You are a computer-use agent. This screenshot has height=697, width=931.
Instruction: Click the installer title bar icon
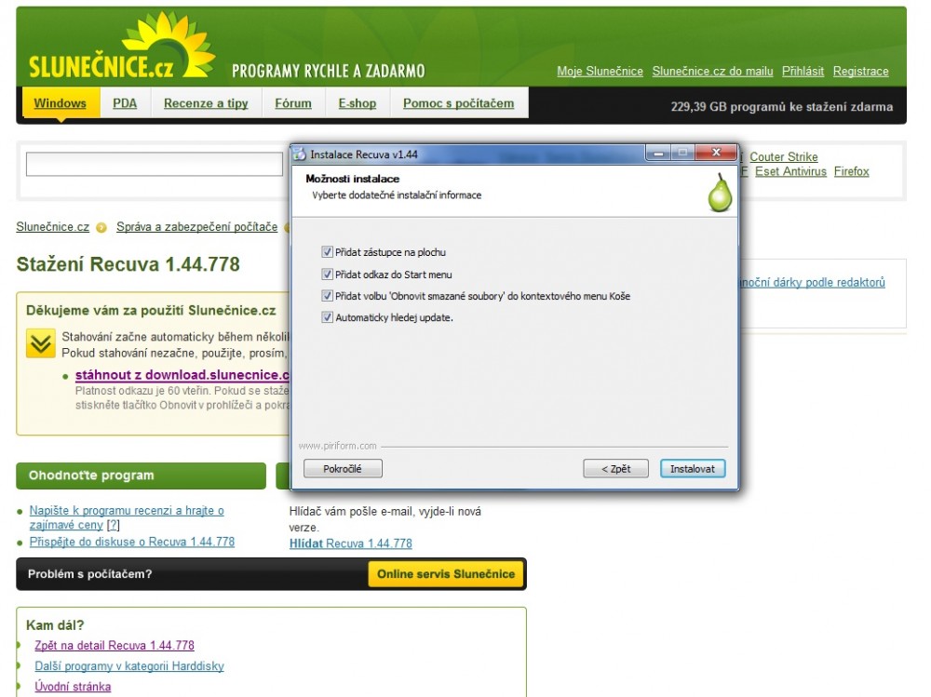point(300,154)
